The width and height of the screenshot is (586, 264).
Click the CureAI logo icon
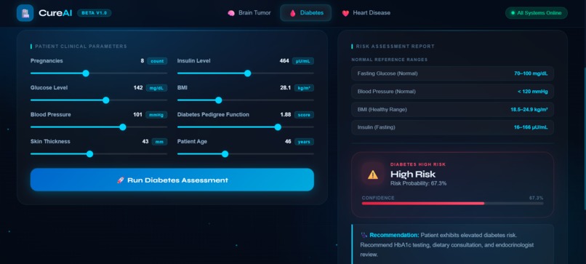(x=25, y=13)
